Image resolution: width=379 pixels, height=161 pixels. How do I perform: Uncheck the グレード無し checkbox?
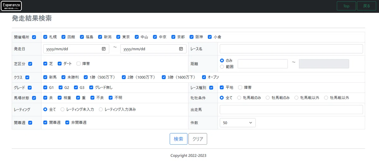click(92, 87)
